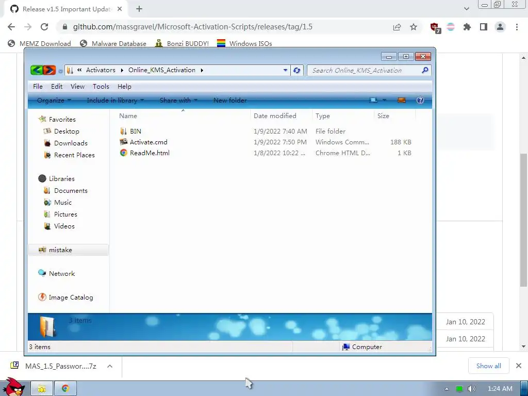Open the Chrome Extensions puzzle icon

tap(467, 27)
